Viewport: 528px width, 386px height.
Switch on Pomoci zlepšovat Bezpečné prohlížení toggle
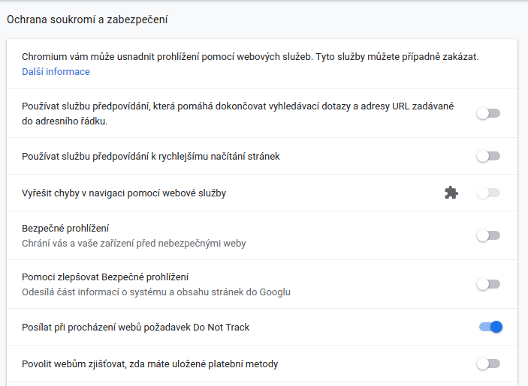coord(488,284)
